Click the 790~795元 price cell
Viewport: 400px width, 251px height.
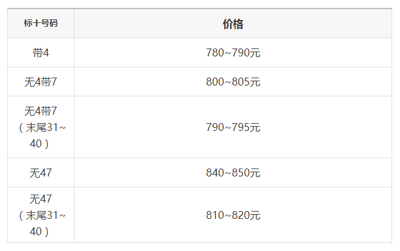pos(233,127)
